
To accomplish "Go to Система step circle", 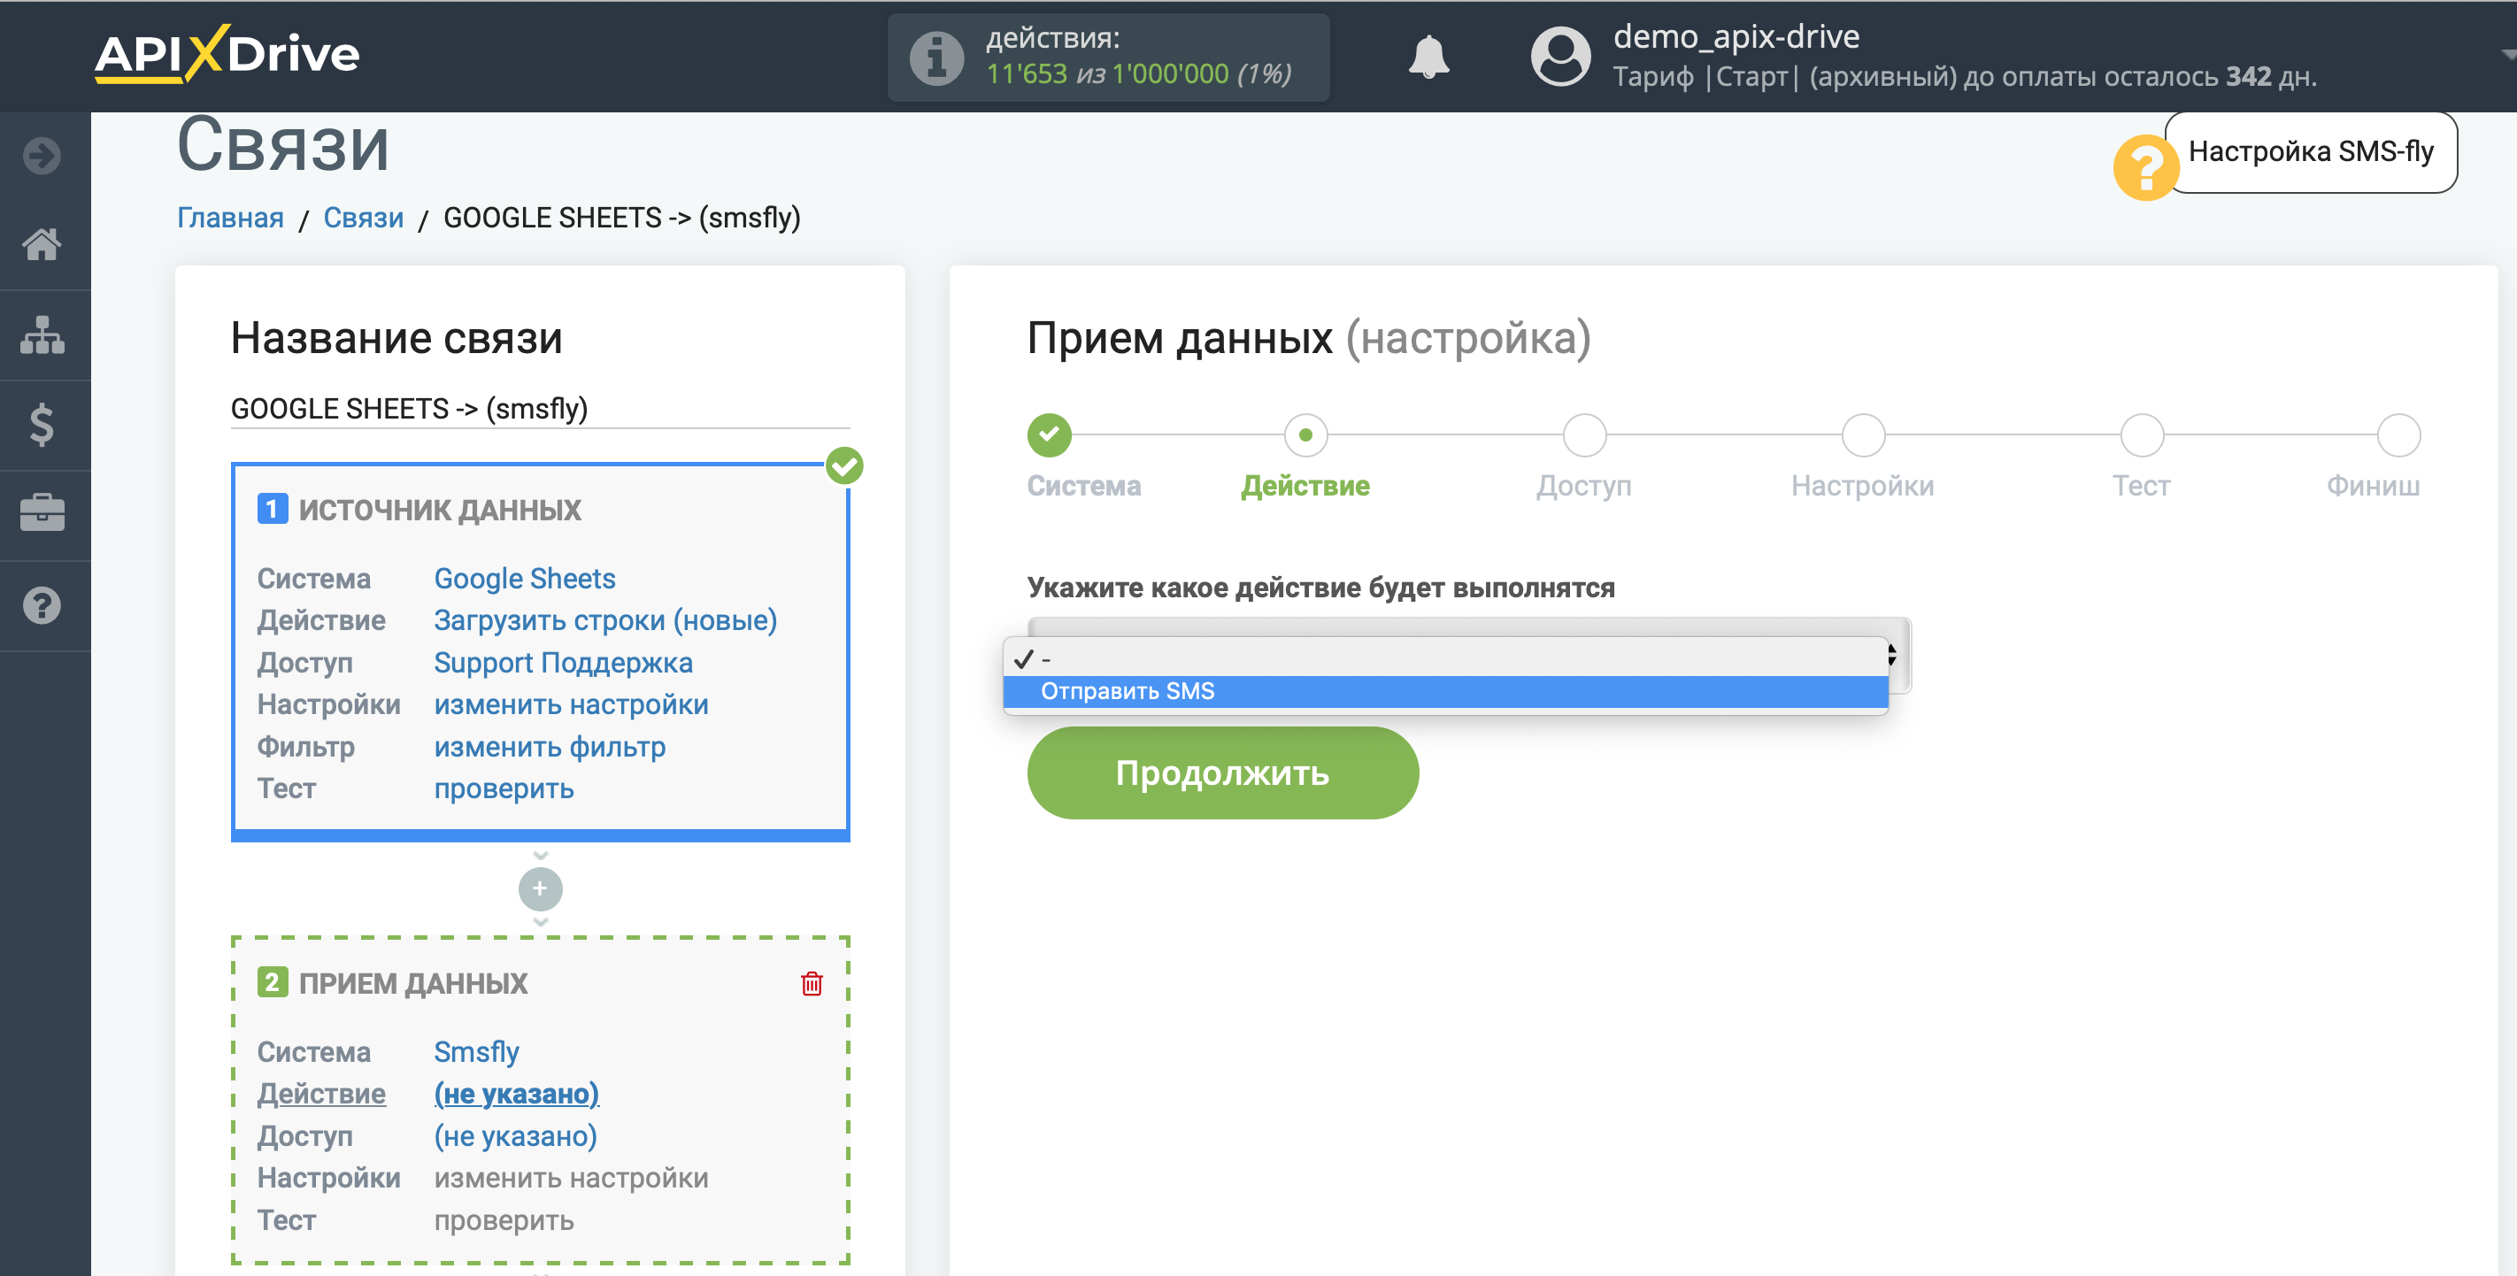I will coord(1050,434).
